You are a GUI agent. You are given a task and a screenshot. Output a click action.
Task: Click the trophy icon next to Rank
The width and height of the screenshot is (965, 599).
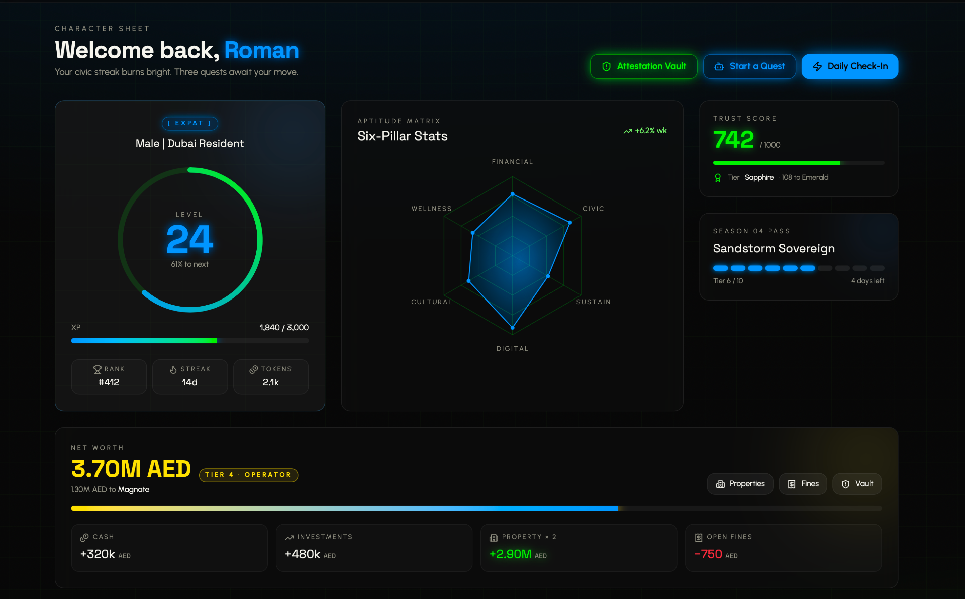point(98,369)
